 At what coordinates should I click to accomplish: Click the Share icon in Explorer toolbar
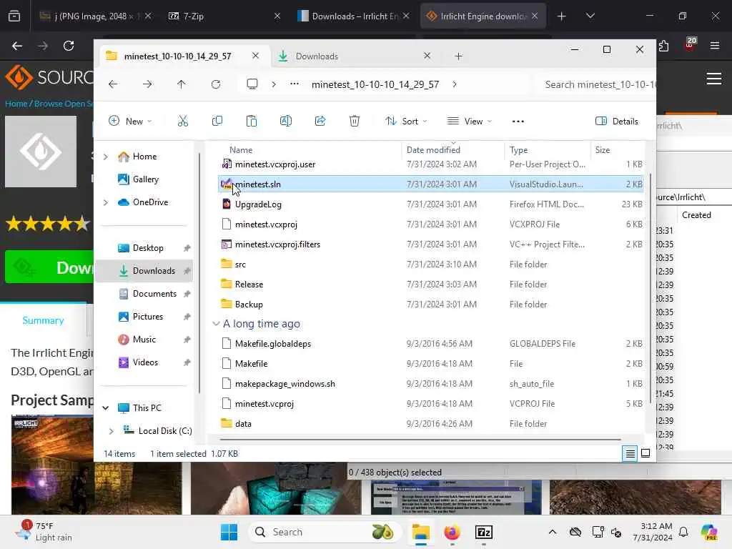[x=320, y=122]
